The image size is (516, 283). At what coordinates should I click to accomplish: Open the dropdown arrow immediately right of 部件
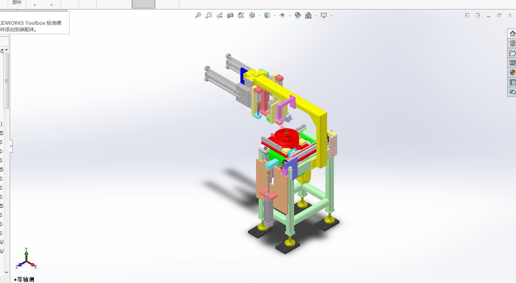coord(35,5)
